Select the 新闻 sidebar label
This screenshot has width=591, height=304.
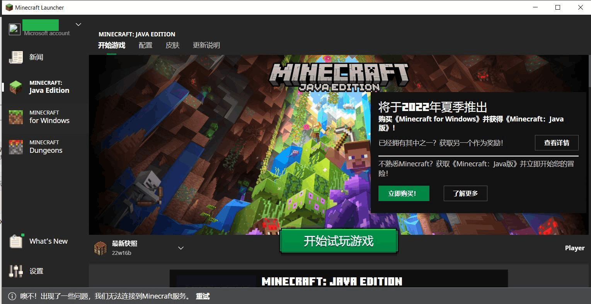point(36,57)
